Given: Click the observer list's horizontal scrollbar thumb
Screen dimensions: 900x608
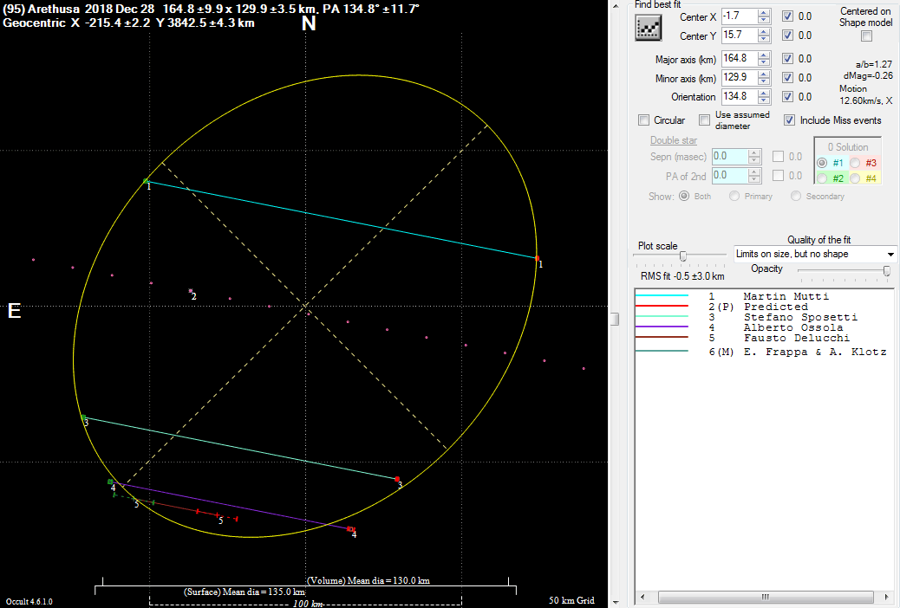Looking at the screenshot, I should 765,597.
